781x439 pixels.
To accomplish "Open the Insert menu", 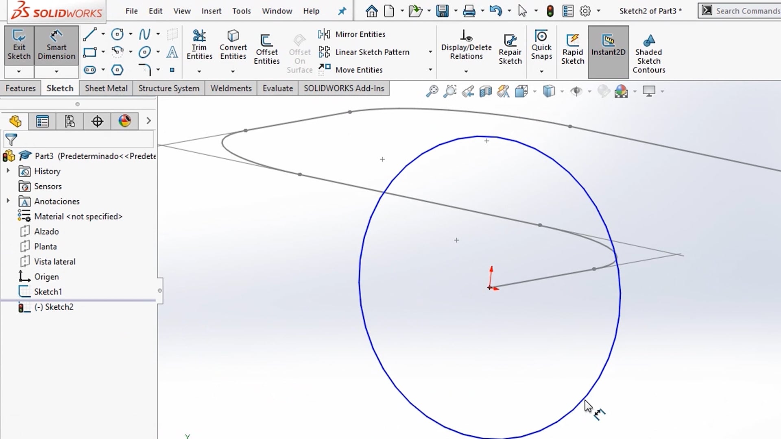I will coord(211,11).
